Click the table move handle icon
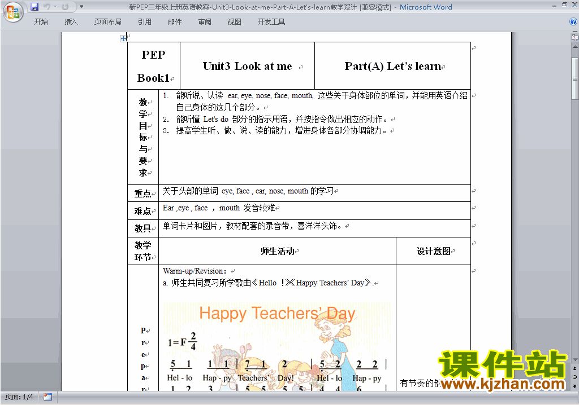The image size is (579, 405). tap(123, 38)
